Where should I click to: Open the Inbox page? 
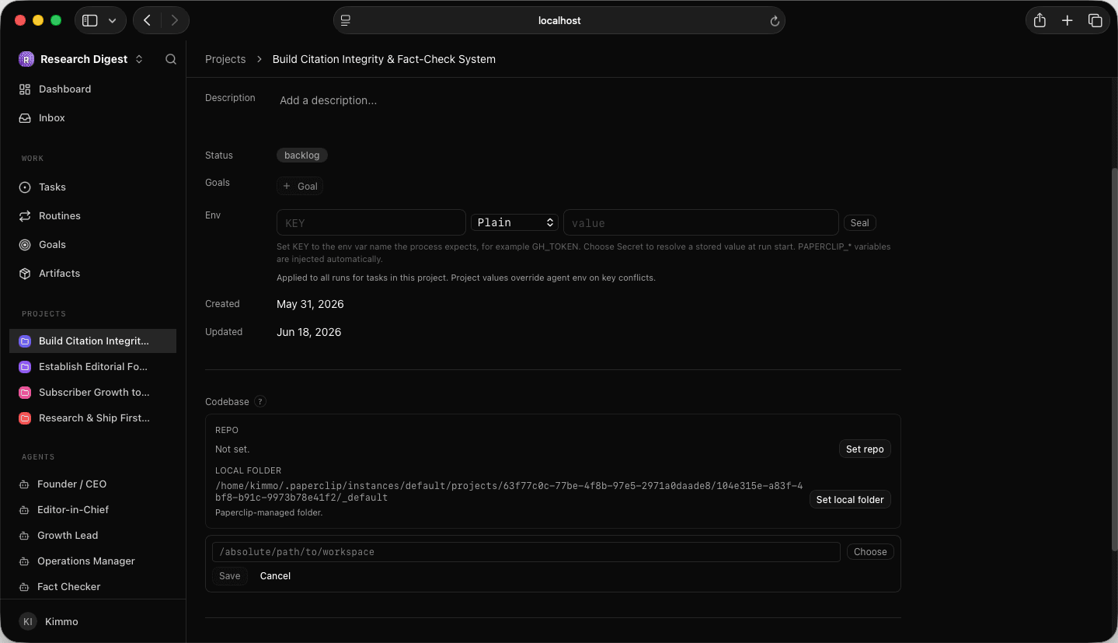[92, 118]
